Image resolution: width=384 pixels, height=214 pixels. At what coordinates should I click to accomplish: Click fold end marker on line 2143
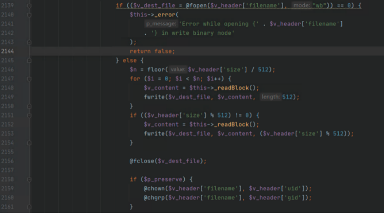(30, 42)
